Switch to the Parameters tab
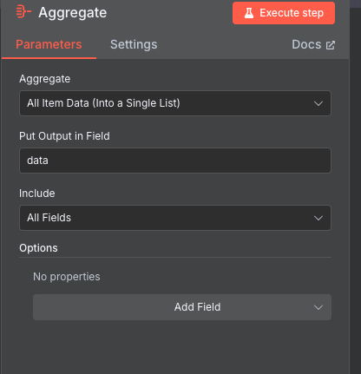The height and width of the screenshot is (374, 361). [49, 44]
